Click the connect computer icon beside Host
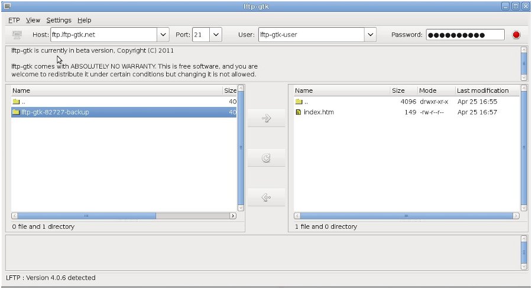 (17, 35)
